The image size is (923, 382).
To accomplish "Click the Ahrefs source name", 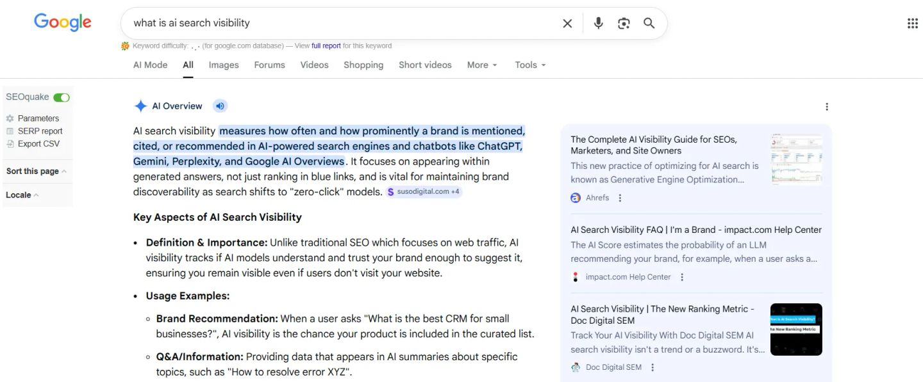I will [x=597, y=198].
